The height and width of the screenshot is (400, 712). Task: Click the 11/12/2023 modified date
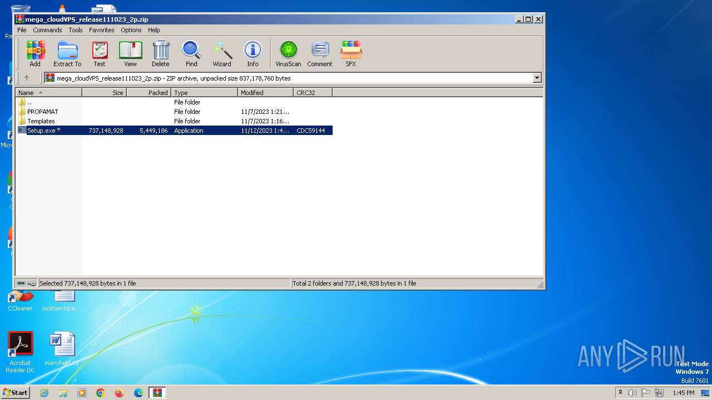click(x=265, y=131)
